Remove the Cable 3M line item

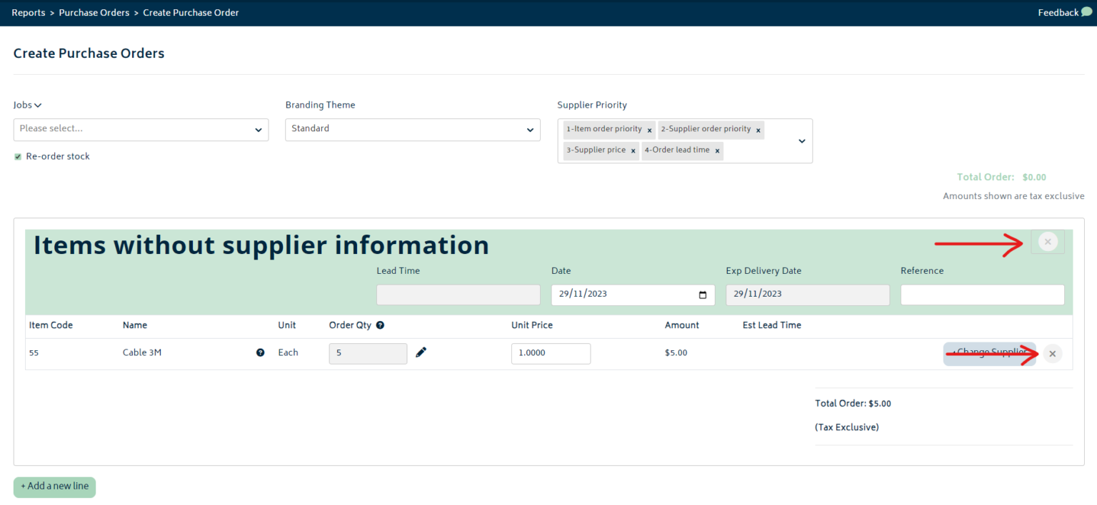(1052, 353)
